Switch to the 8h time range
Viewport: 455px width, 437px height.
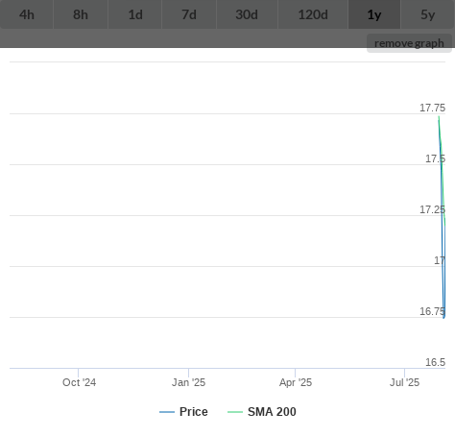[x=81, y=14]
